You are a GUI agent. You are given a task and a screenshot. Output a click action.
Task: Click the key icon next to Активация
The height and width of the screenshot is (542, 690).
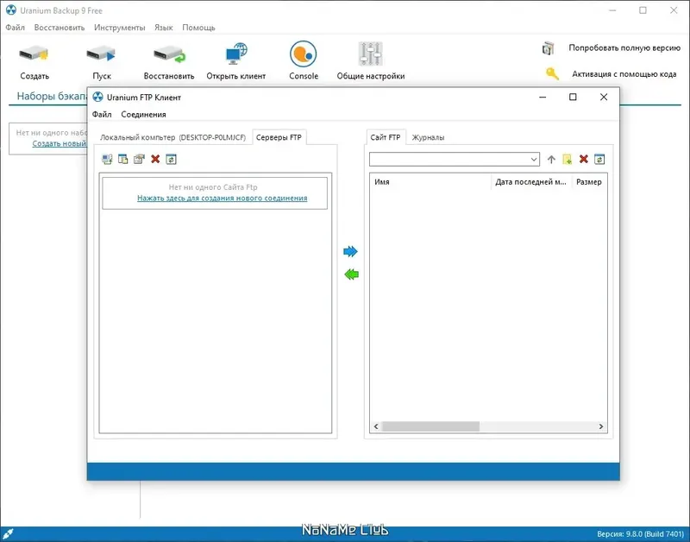click(x=552, y=73)
